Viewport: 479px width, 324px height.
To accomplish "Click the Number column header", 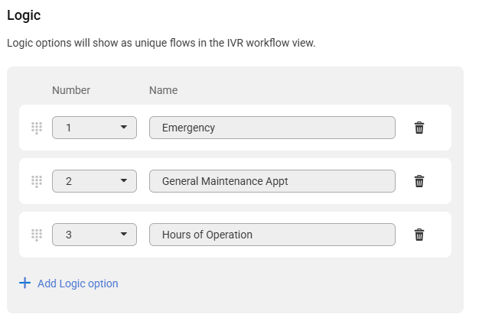I will 71,90.
